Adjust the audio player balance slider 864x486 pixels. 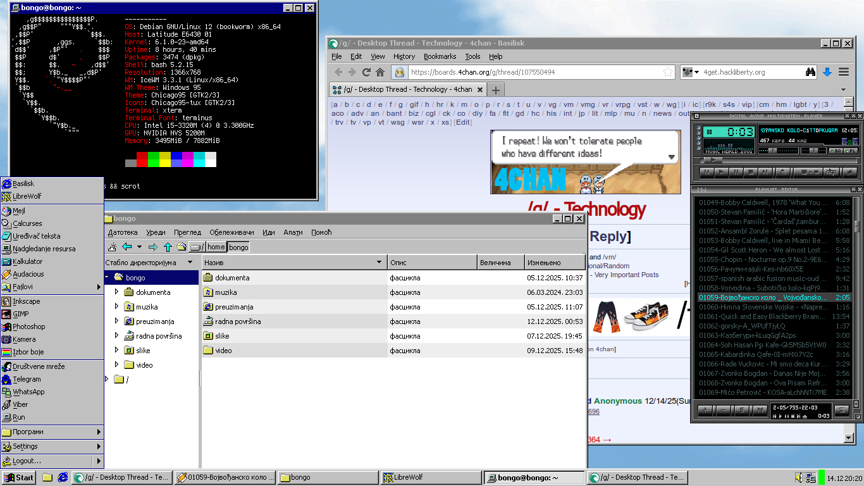point(813,151)
